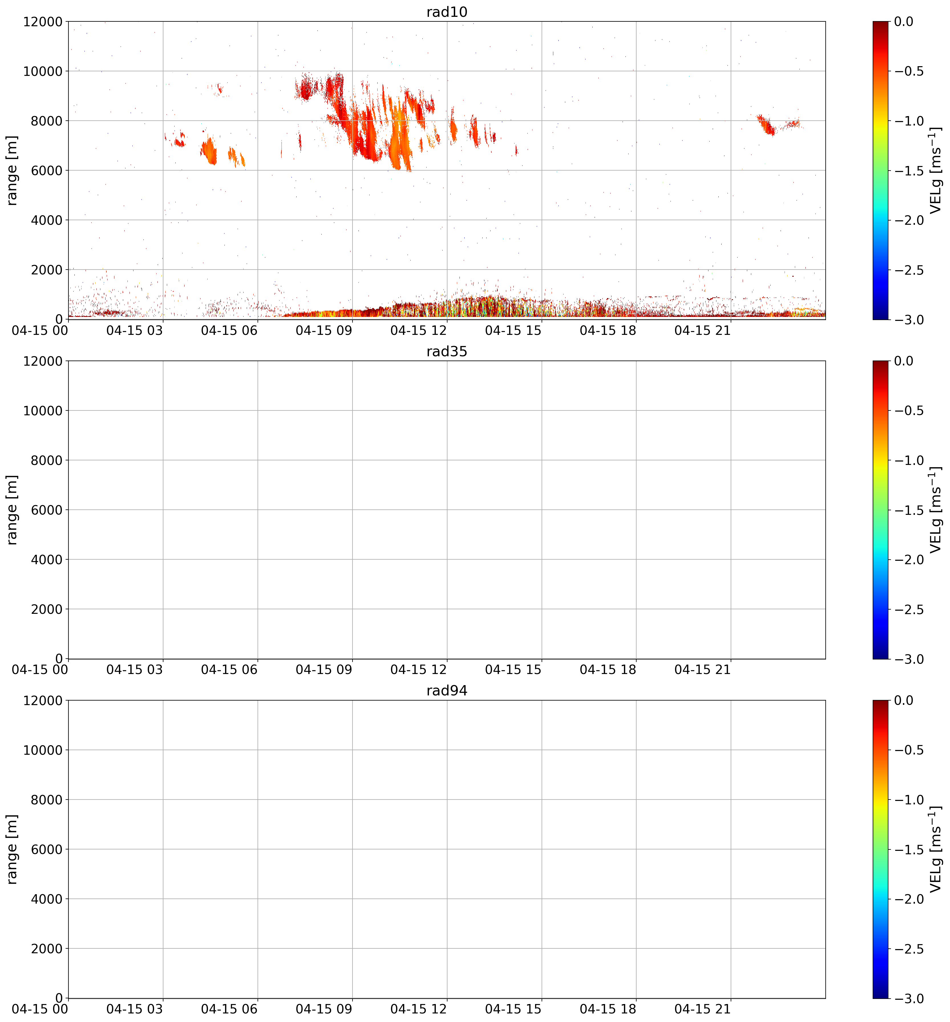Image resolution: width=950 pixels, height=1022 pixels.
Task: Click the rad35 colorbar 'VELg [ms⁻¹]' label
Action: pos(936,510)
